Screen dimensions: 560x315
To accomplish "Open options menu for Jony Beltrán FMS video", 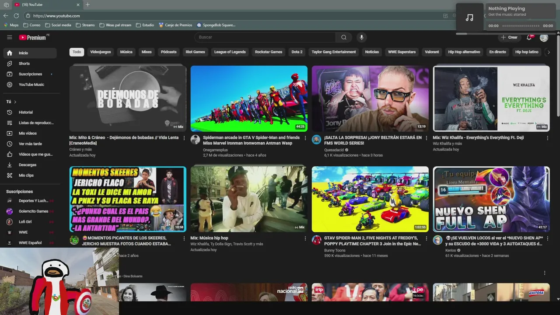I will coord(427,138).
